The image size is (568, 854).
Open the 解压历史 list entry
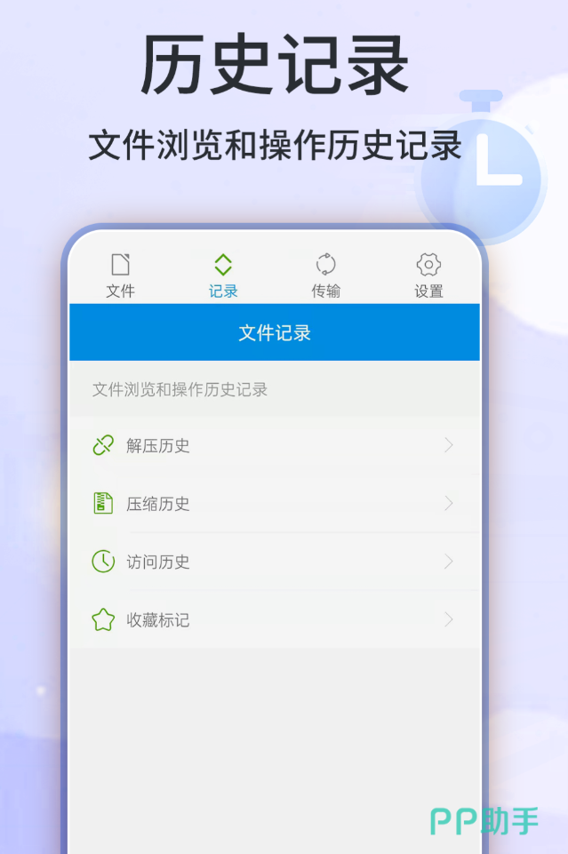[x=275, y=445]
